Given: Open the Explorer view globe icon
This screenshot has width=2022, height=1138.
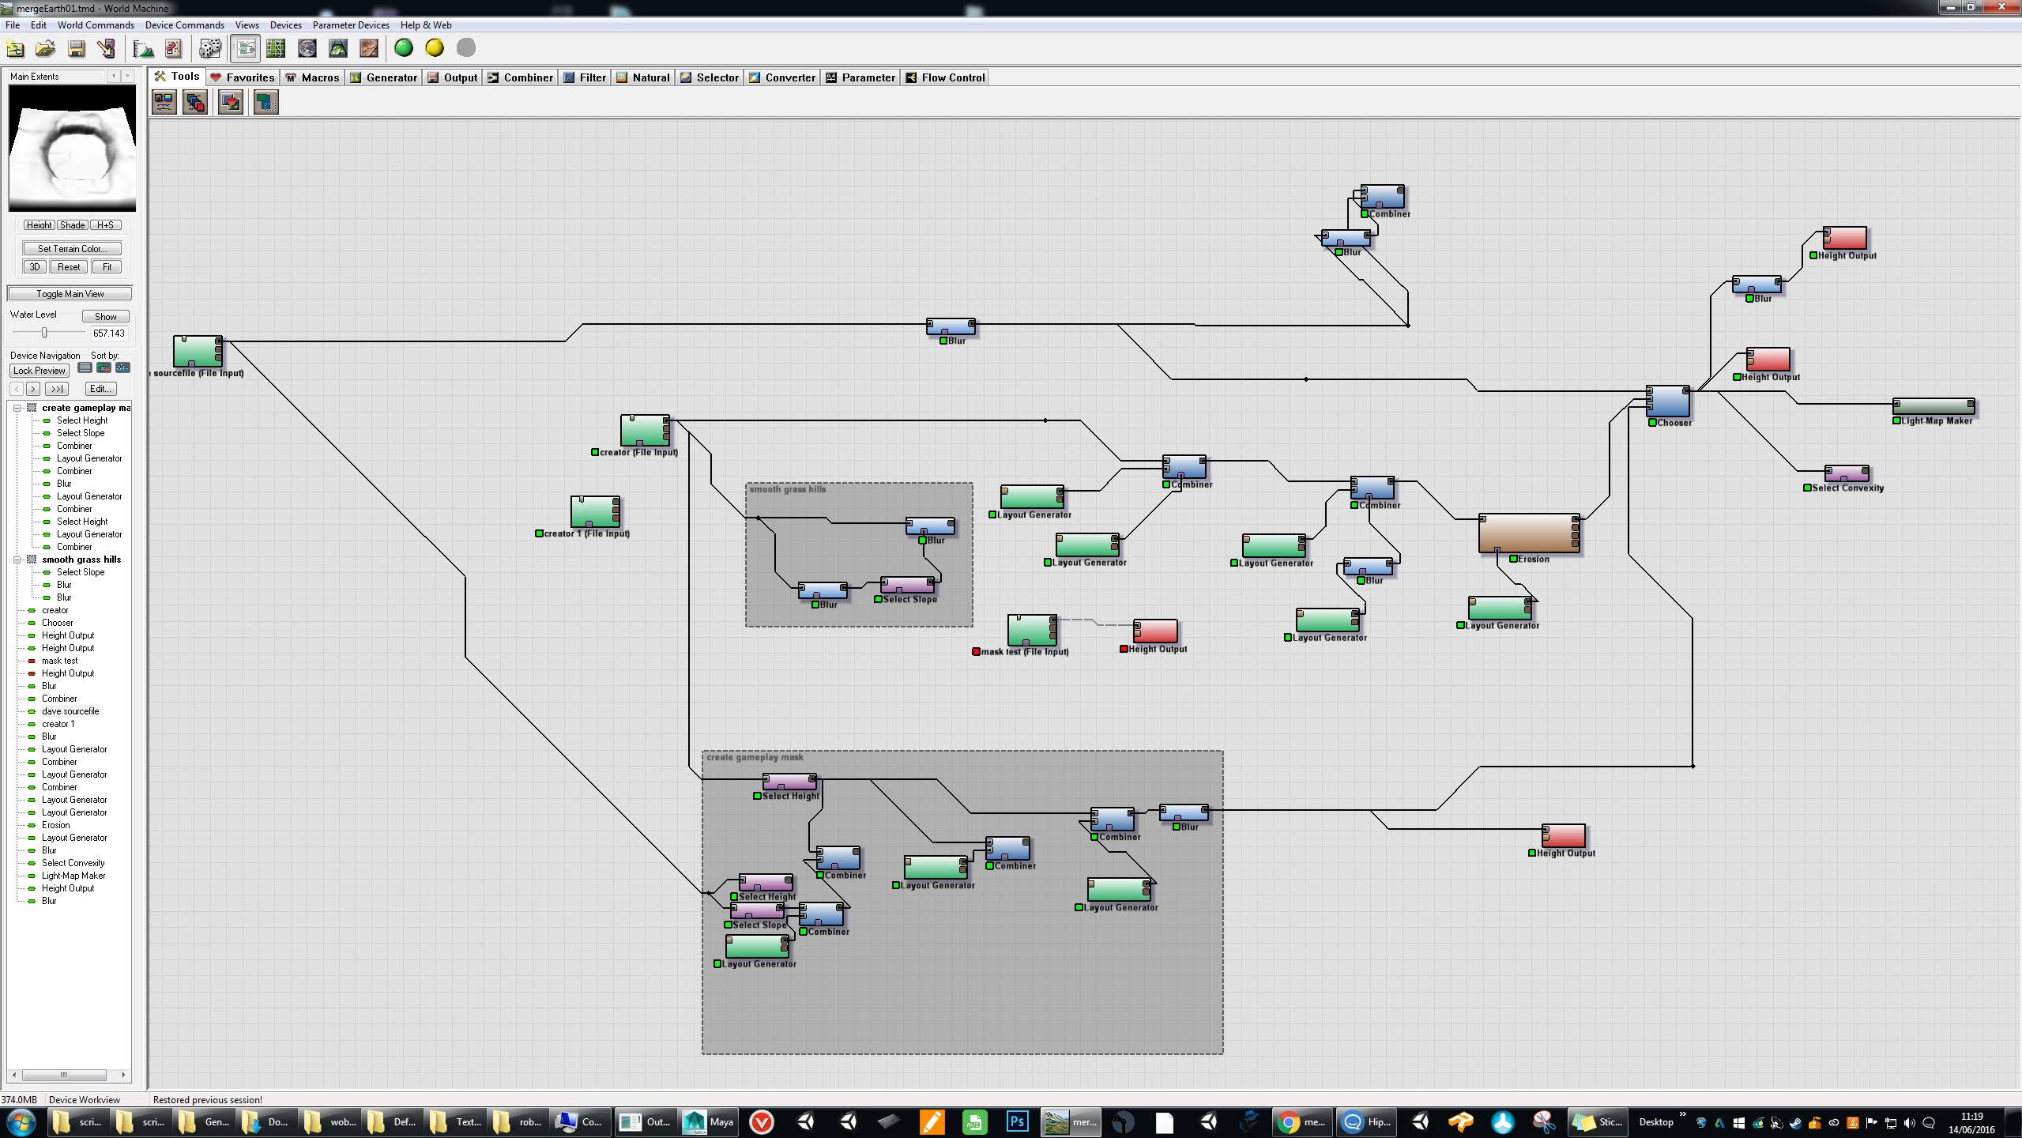Looking at the screenshot, I should [307, 49].
